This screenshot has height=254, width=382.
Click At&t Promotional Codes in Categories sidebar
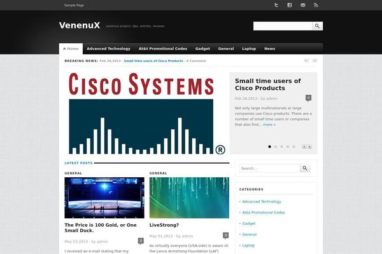pyautogui.click(x=264, y=213)
